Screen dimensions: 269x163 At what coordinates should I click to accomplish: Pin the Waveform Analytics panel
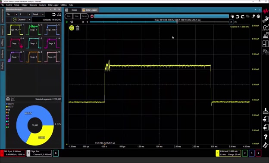coord(55,9)
